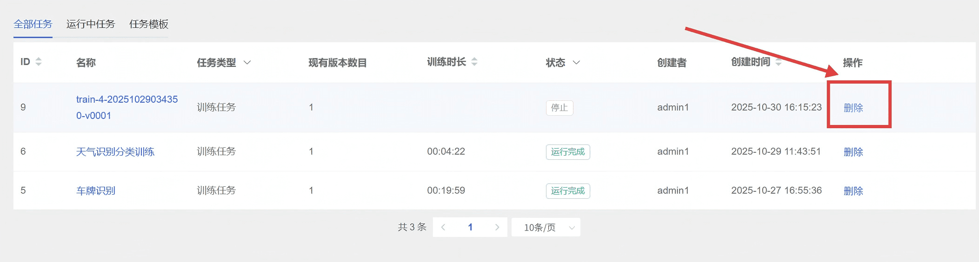This screenshot has width=979, height=262.
Task: Sort table by ID column
Action: point(39,62)
